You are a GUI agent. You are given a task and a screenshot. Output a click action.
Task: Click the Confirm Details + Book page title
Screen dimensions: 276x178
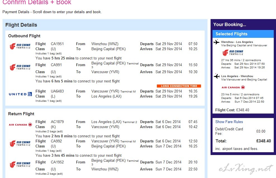click(37, 2)
